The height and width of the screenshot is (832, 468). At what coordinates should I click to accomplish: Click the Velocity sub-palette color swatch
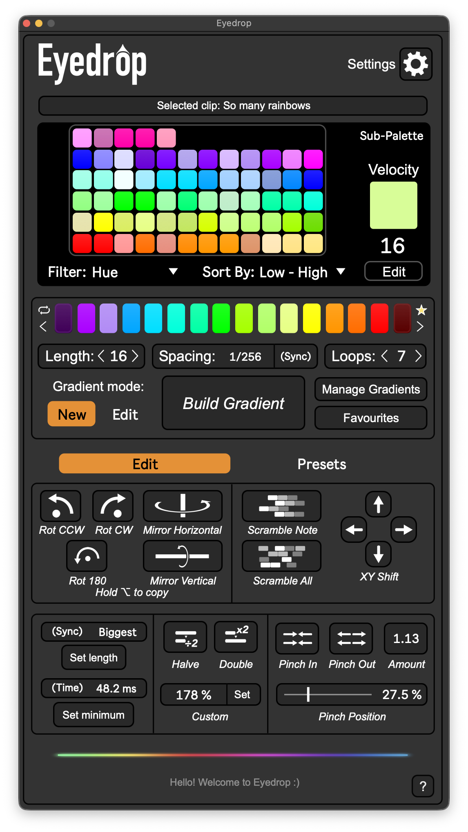[x=393, y=205]
